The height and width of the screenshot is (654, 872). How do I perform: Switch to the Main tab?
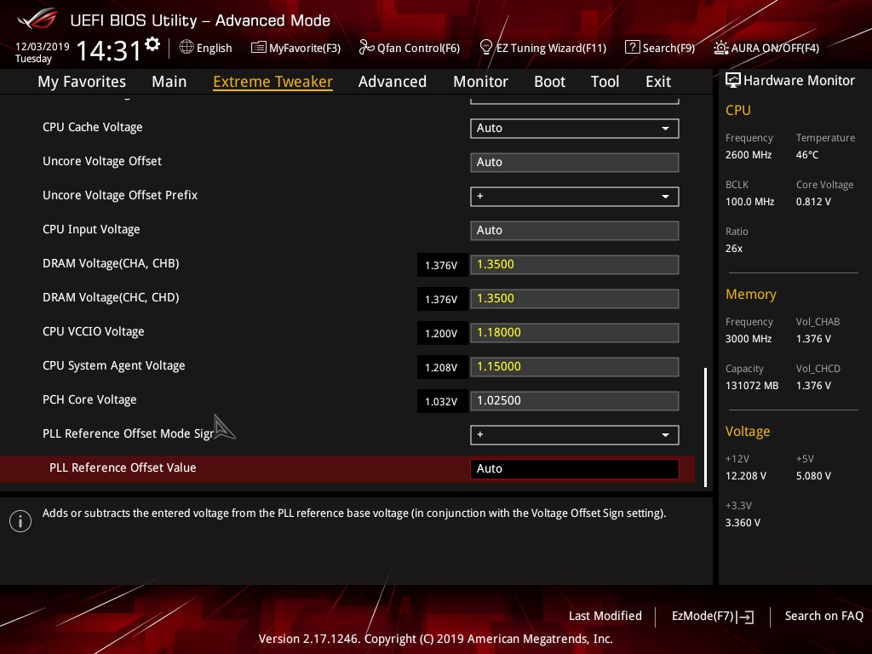(x=169, y=82)
